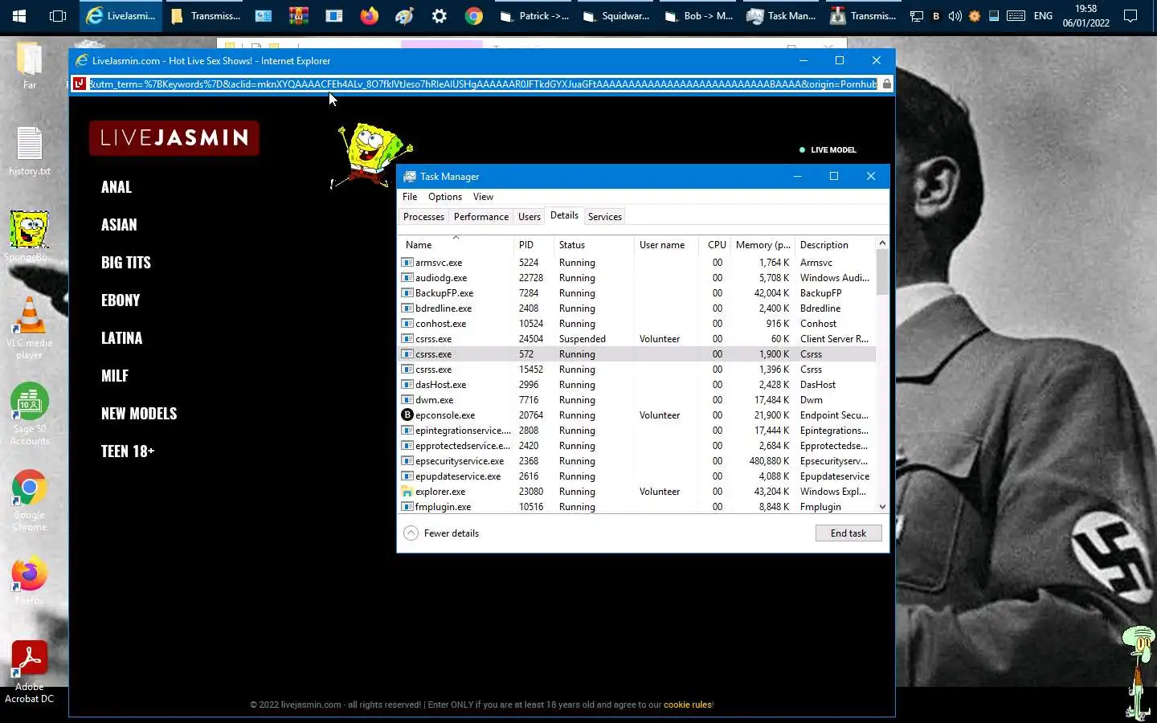Click the End task button
The height and width of the screenshot is (723, 1157).
848,533
